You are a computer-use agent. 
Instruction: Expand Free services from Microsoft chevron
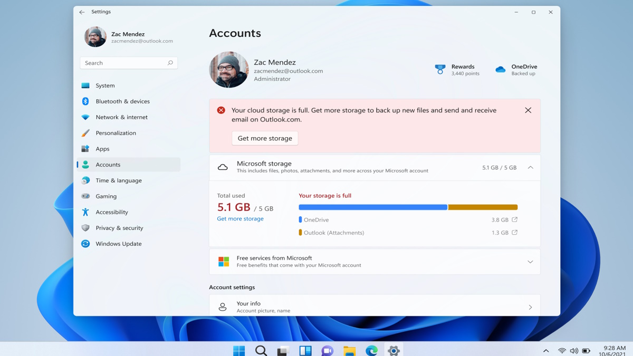[x=530, y=262]
